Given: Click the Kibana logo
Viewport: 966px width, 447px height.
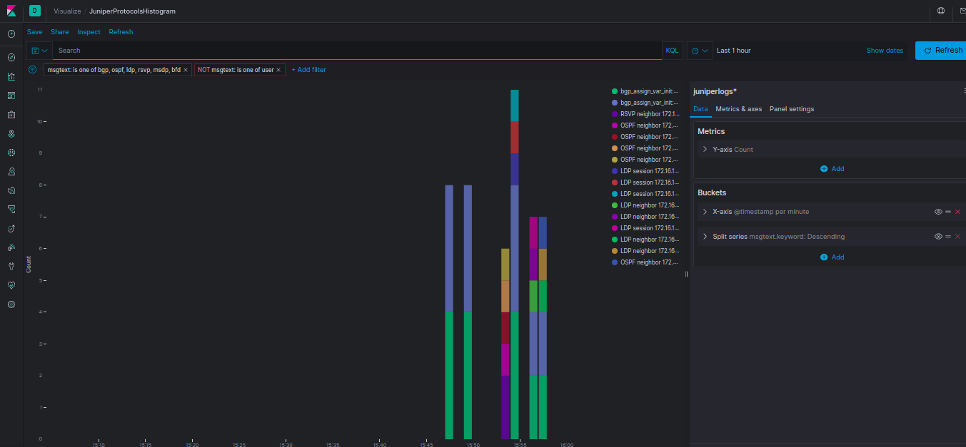Looking at the screenshot, I should pos(11,11).
